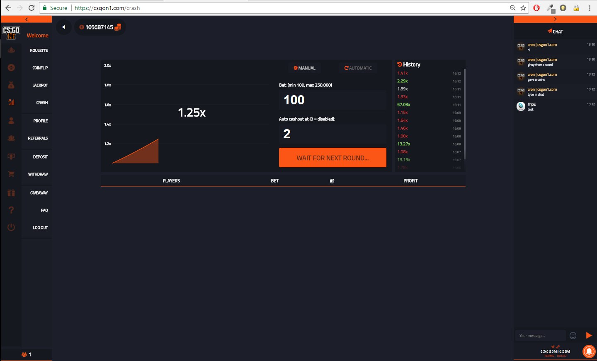
Task: Click the Roulette icon in the sidebar
Action: 11,50
